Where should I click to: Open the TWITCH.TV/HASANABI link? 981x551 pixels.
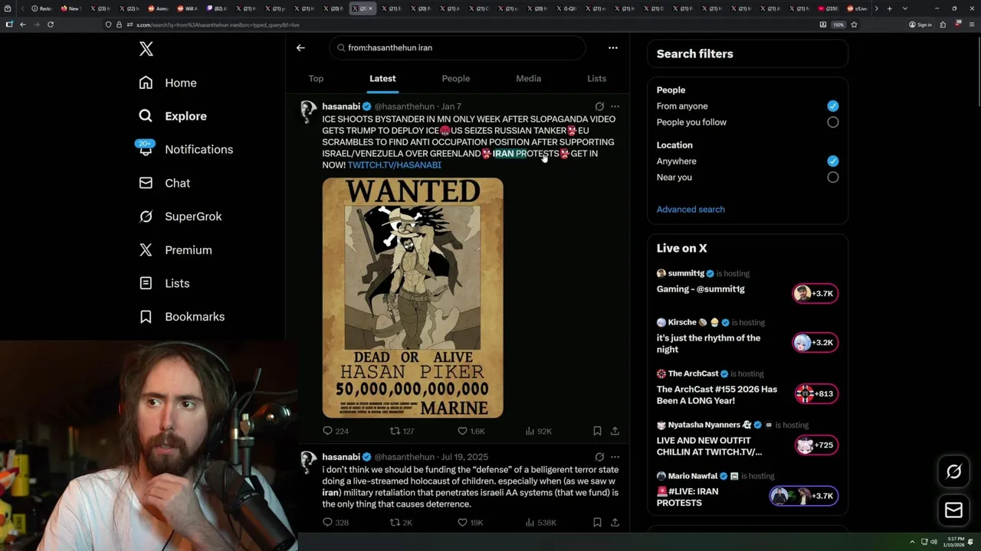click(394, 165)
